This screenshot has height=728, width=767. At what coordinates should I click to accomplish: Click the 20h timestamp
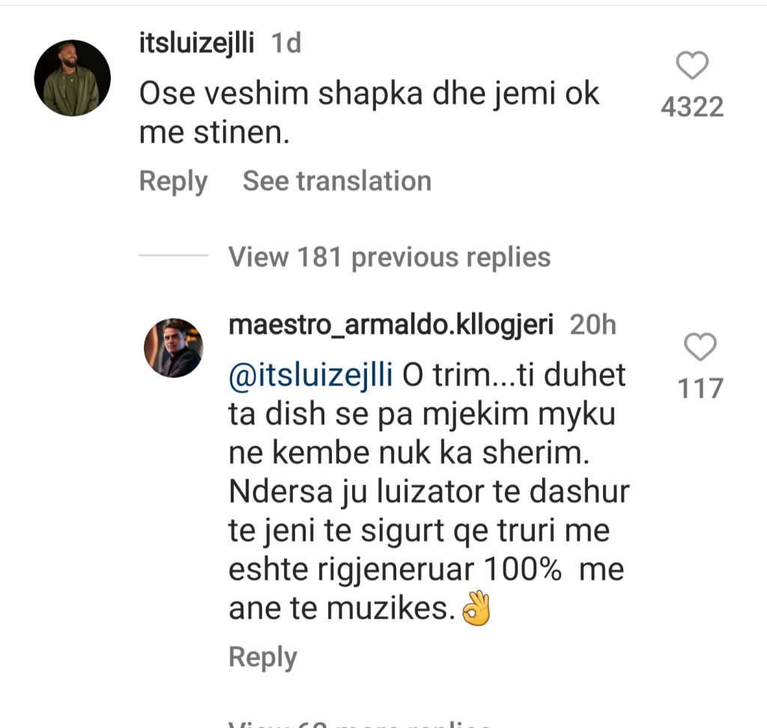coord(593,325)
